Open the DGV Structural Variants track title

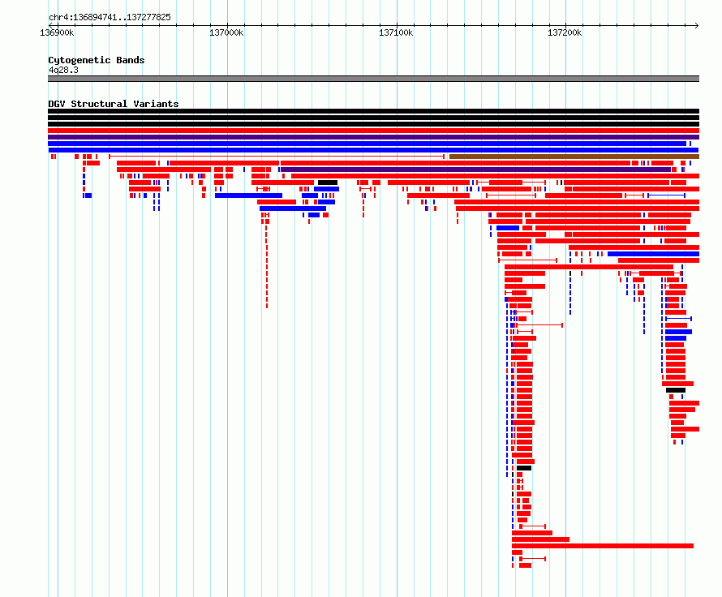pos(114,104)
